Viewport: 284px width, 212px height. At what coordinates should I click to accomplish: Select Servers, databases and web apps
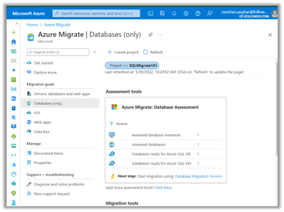point(60,94)
